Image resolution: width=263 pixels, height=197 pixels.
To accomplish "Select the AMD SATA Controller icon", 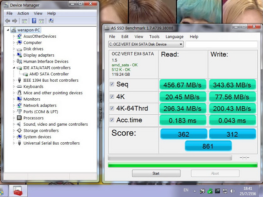I will (x=25, y=74).
